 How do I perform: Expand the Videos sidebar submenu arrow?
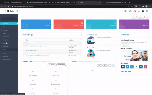point(16,27)
